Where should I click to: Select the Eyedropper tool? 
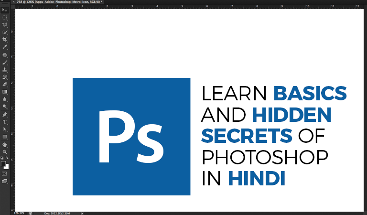tap(4, 47)
